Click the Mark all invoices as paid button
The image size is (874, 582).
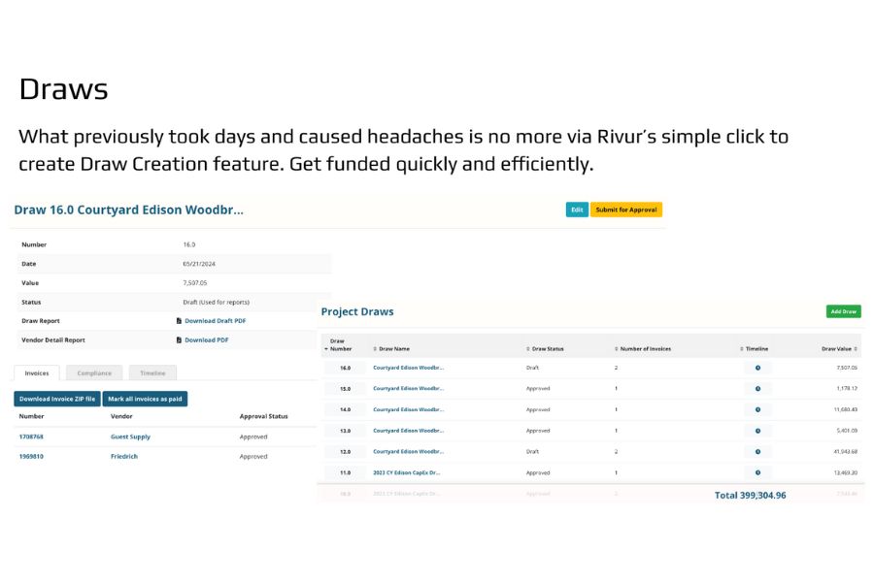146,399
